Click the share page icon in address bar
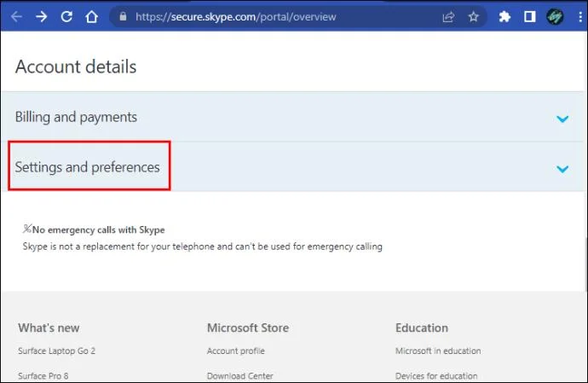Viewport: 588px width, 383px height. pyautogui.click(x=448, y=16)
